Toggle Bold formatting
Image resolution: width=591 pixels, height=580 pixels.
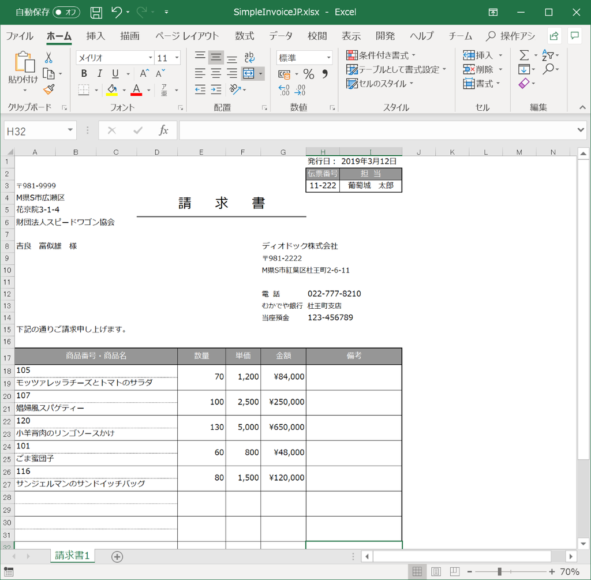84,73
